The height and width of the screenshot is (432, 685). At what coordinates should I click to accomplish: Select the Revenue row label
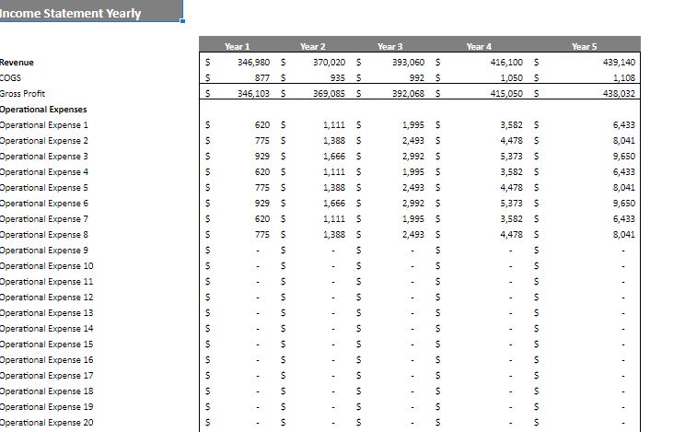point(17,63)
